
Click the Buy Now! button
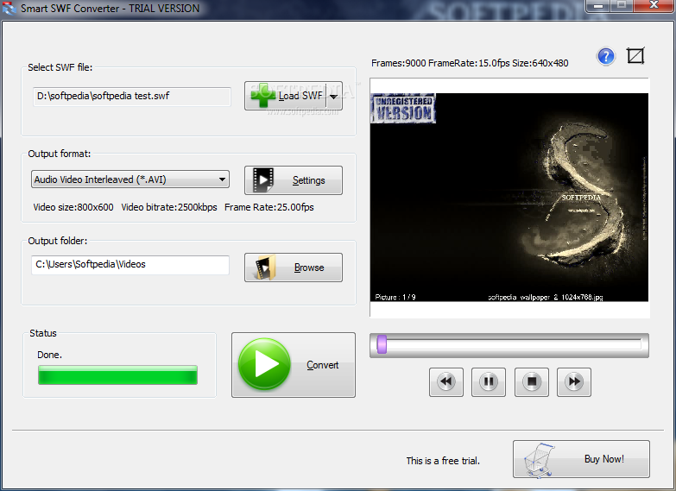pyautogui.click(x=581, y=459)
